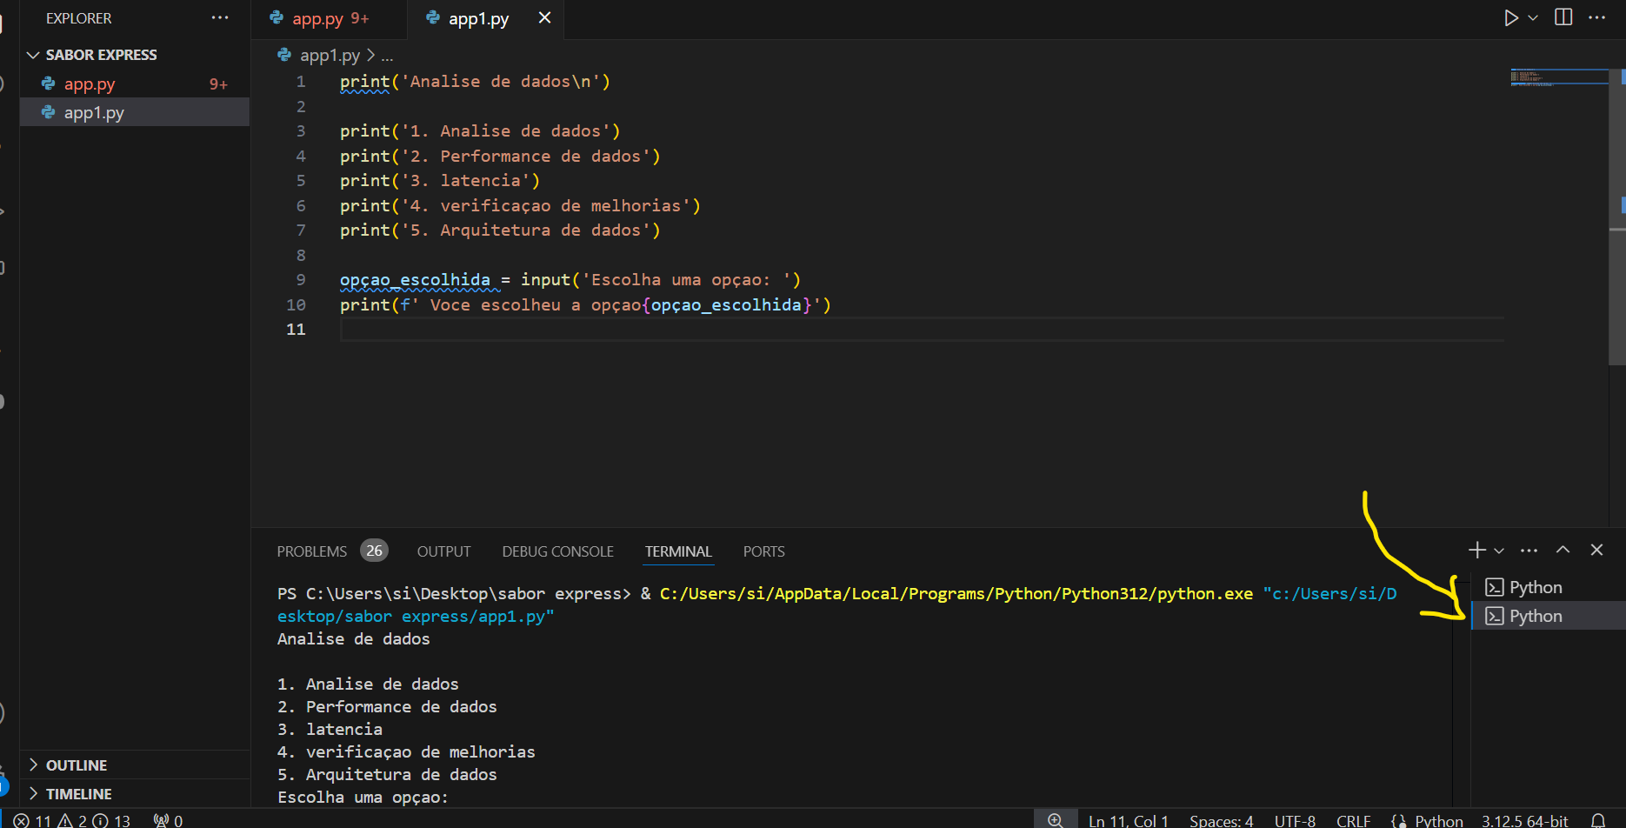Open the PORTS panel tab
Image resolution: width=1626 pixels, height=828 pixels.
[x=763, y=551]
